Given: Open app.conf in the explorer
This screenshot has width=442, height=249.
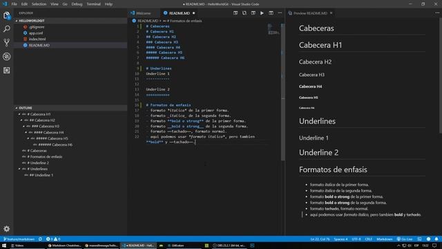Looking at the screenshot, I should pyautogui.click(x=36, y=33).
